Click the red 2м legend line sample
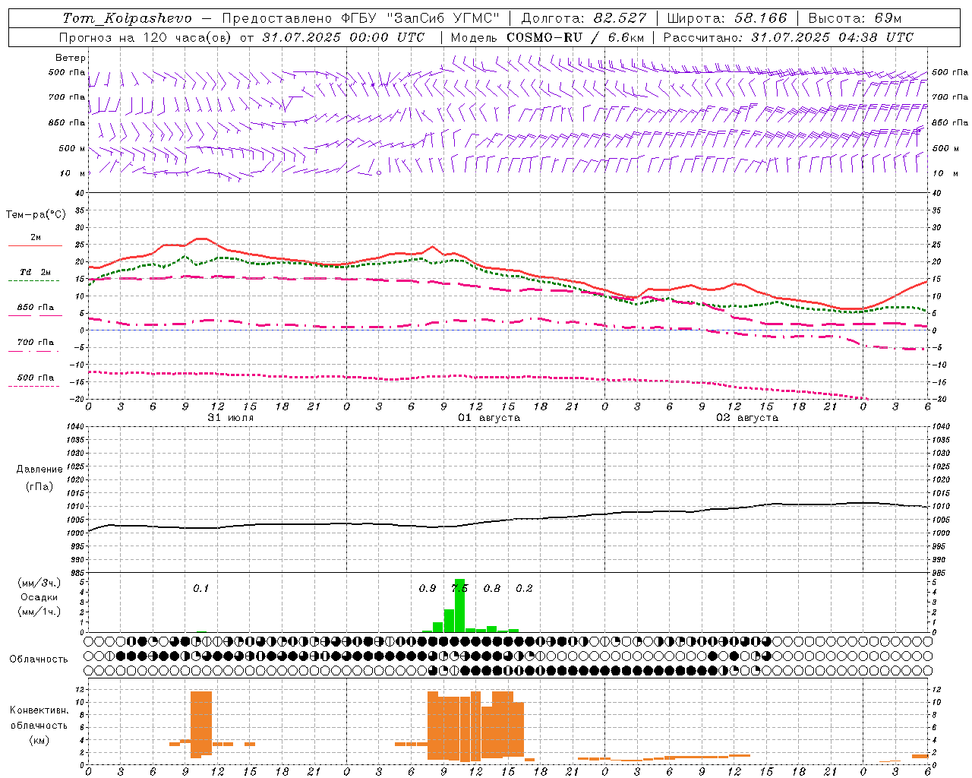The height and width of the screenshot is (778, 972). point(35,246)
